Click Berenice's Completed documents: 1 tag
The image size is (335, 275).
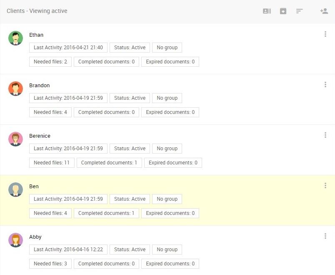(109, 163)
